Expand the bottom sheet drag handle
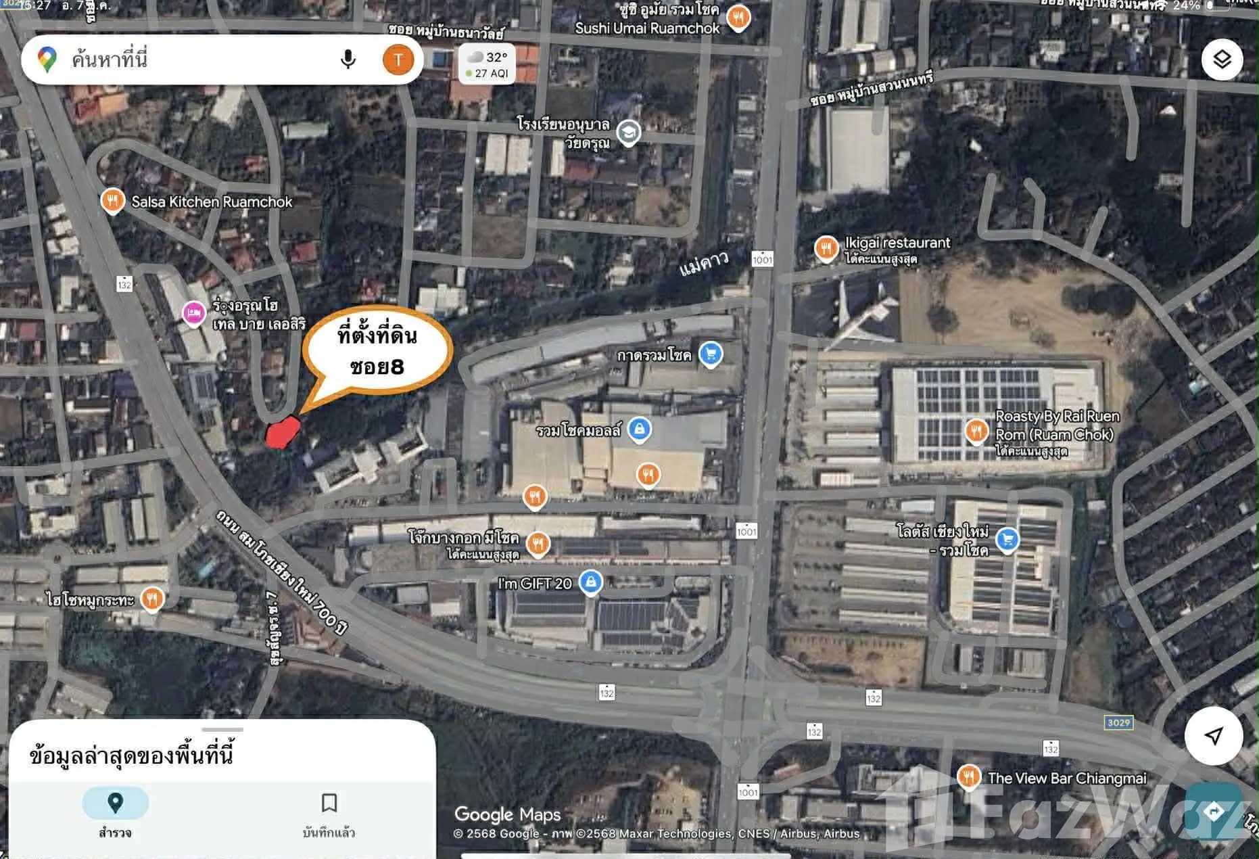Screen dimensions: 1259x859 click(x=222, y=730)
